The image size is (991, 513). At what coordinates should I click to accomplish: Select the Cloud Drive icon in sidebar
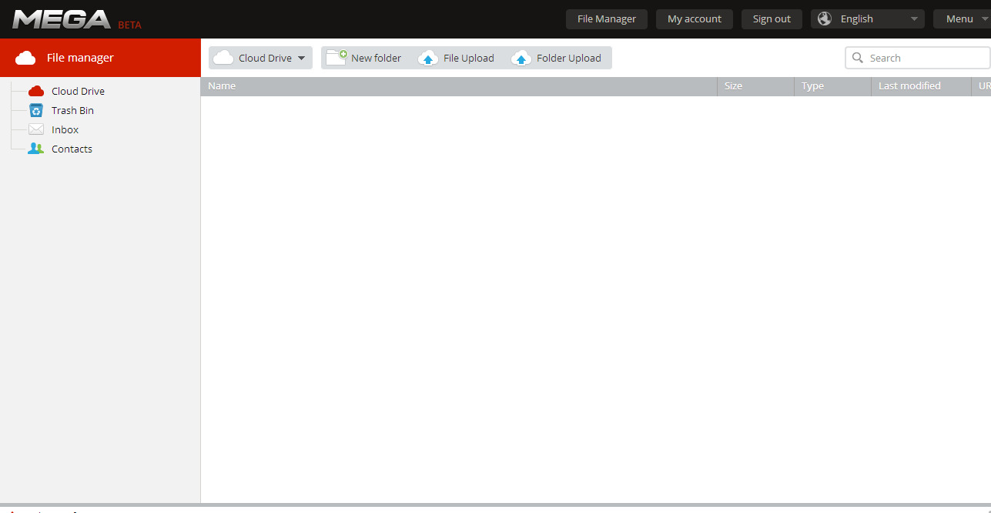tap(35, 90)
